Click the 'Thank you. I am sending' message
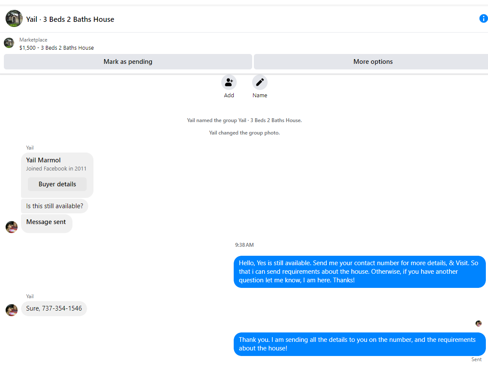Screen dimensions: 488x365 coord(359,344)
